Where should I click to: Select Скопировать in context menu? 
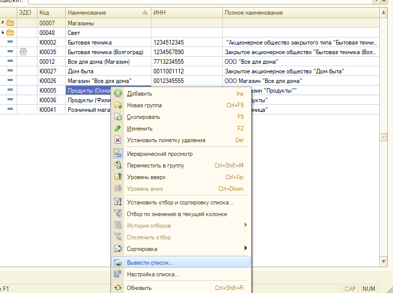(181, 117)
